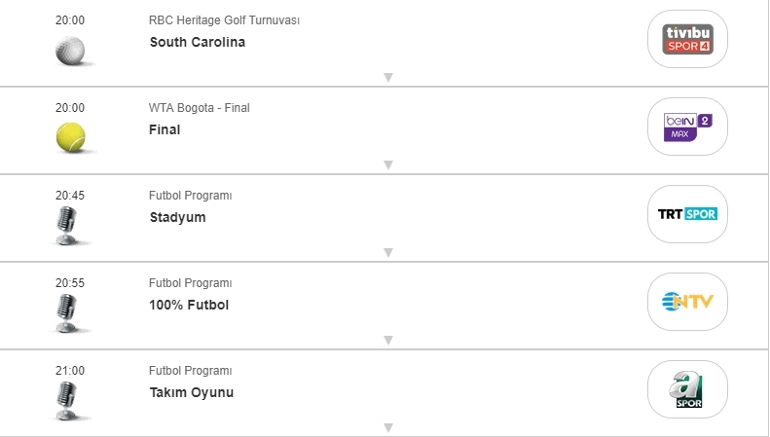Expand the 100% Futbol details arrow
This screenshot has width=770, height=437.
pos(387,340)
